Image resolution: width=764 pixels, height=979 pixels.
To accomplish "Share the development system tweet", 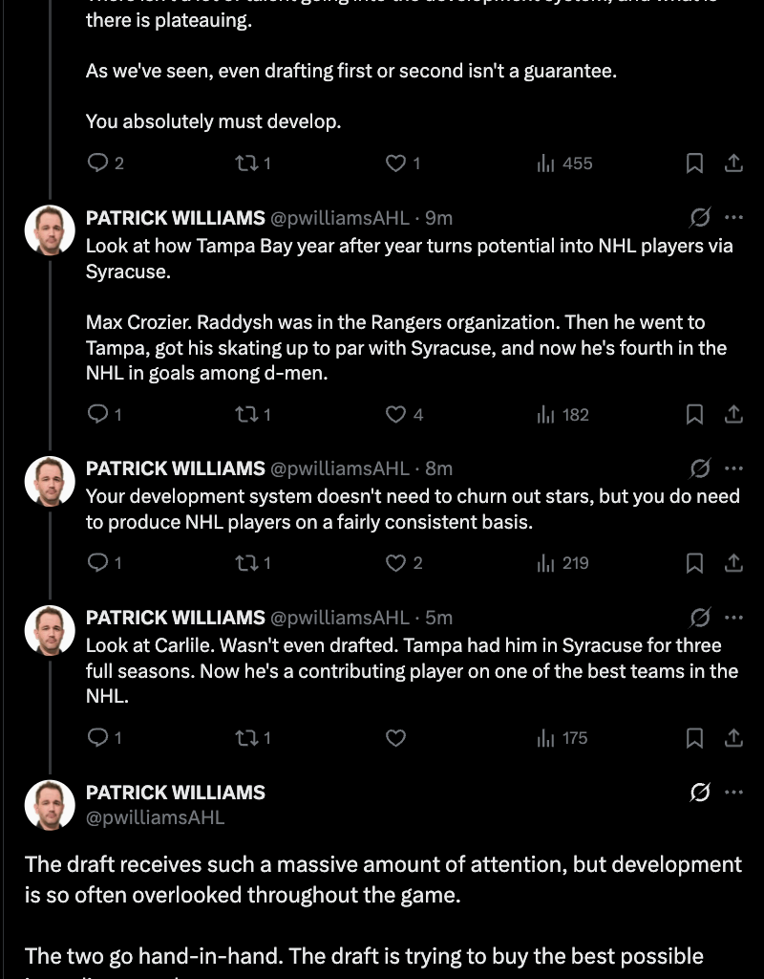I will click(x=732, y=562).
